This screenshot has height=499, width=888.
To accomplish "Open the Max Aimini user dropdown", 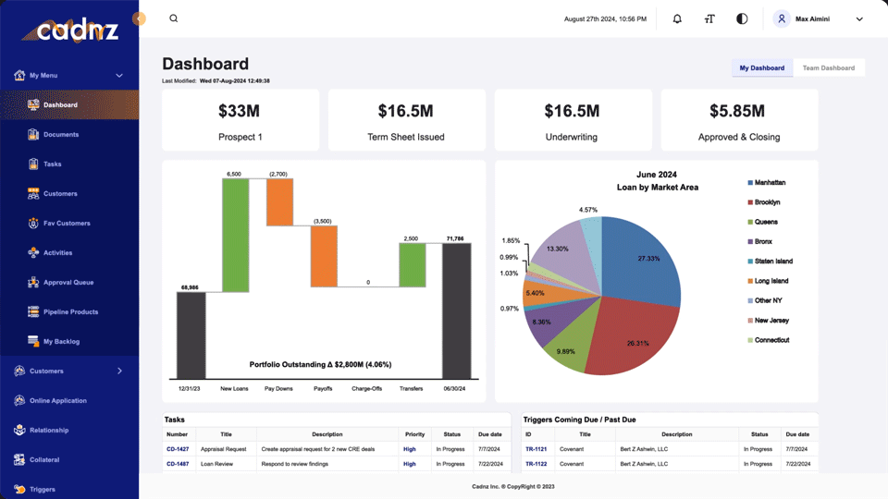I will [859, 18].
